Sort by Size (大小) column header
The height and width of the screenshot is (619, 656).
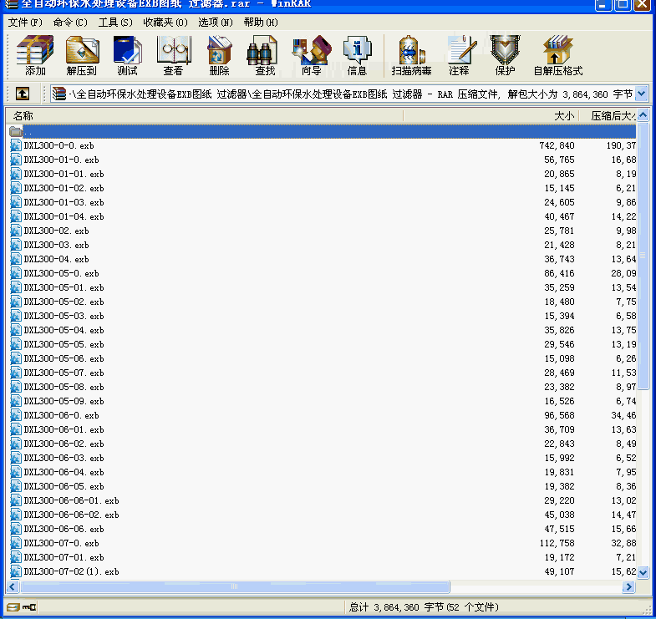click(x=491, y=115)
